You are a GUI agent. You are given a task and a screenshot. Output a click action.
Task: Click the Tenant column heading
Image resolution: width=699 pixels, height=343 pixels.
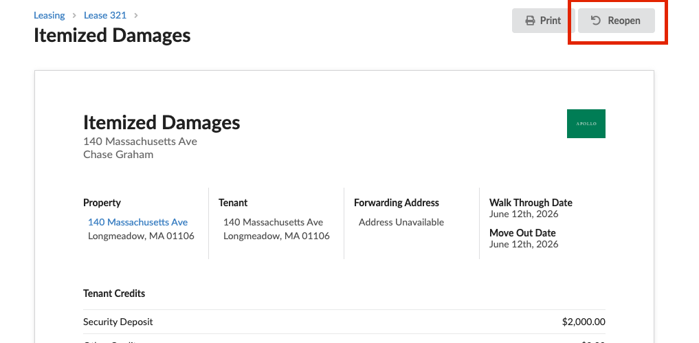point(233,203)
